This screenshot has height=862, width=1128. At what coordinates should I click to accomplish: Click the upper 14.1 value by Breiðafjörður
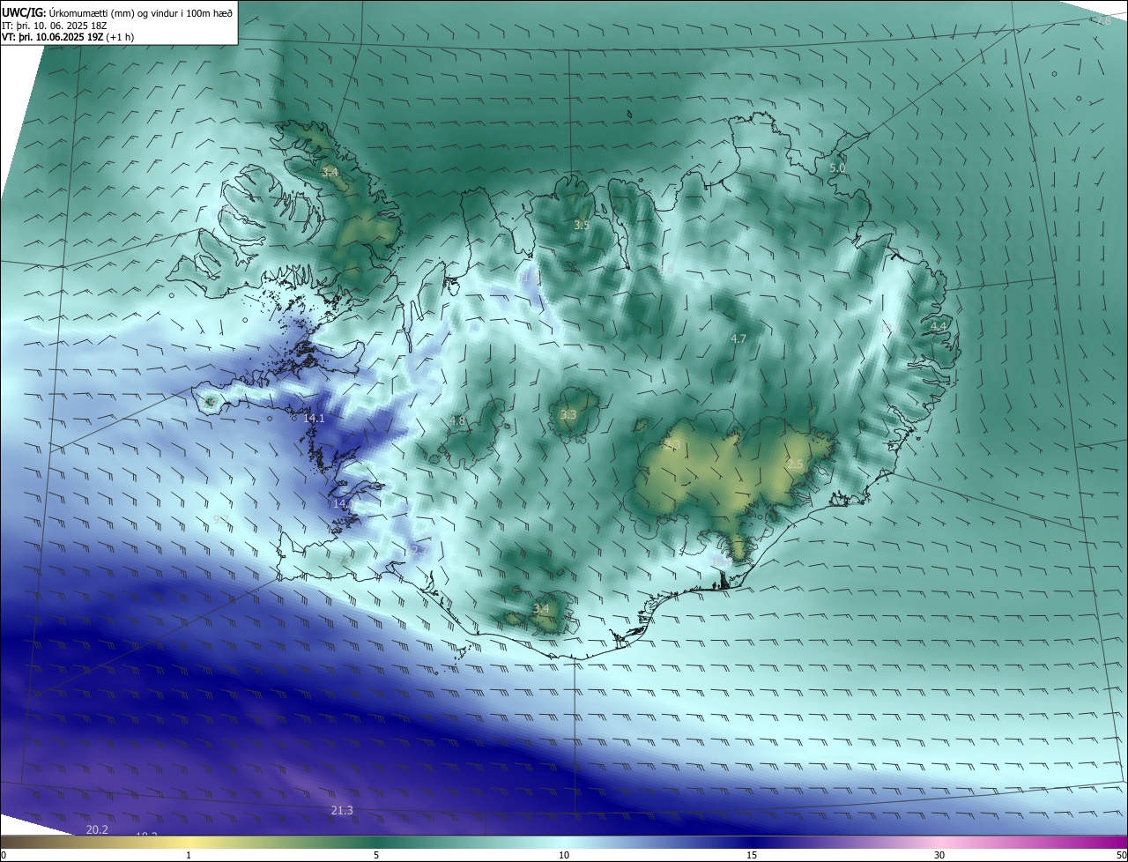coord(314,419)
